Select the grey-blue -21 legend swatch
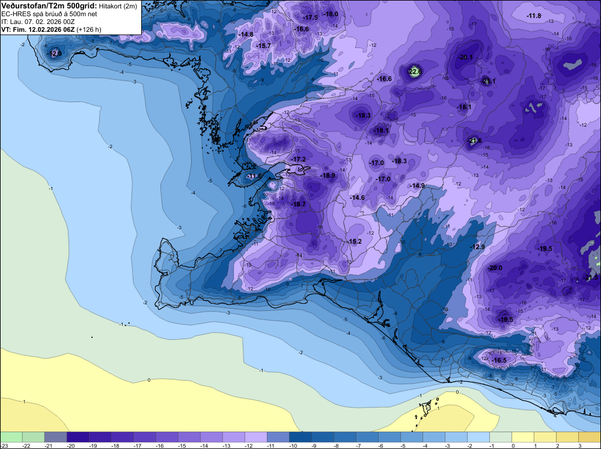Image resolution: width=601 pixels, height=449 pixels. [x=56, y=437]
